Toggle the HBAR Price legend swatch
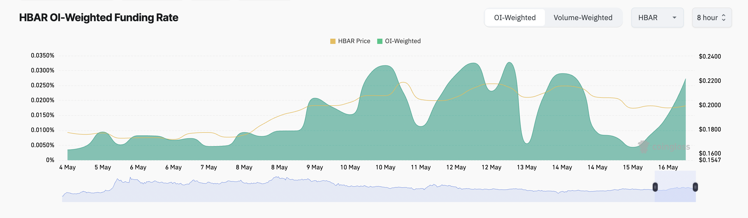The height and width of the screenshot is (218, 748). pos(333,41)
